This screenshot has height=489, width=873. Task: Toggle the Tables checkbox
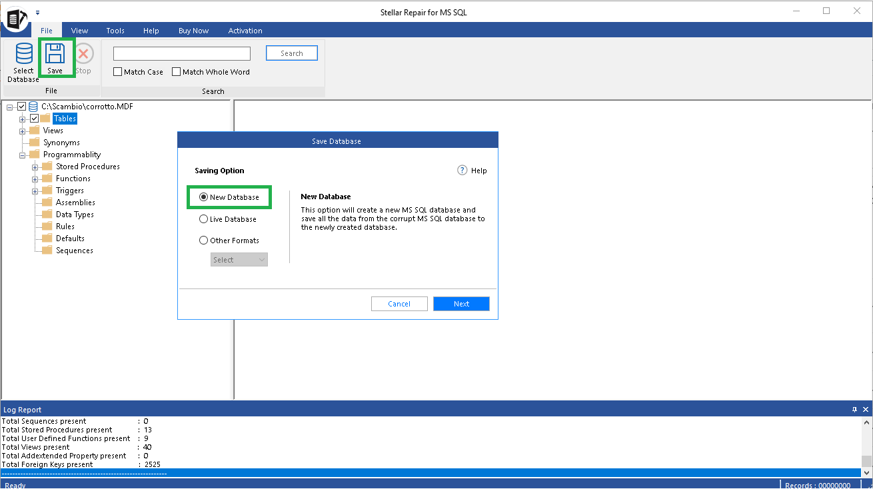coord(35,119)
